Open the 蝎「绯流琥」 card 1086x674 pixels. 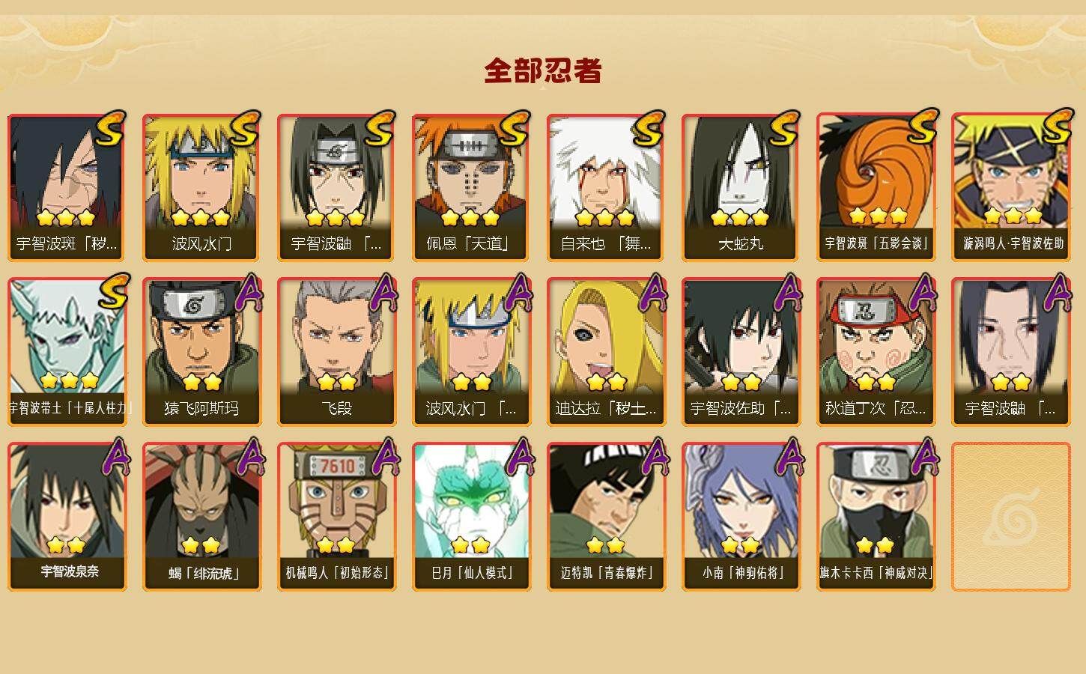click(x=201, y=517)
